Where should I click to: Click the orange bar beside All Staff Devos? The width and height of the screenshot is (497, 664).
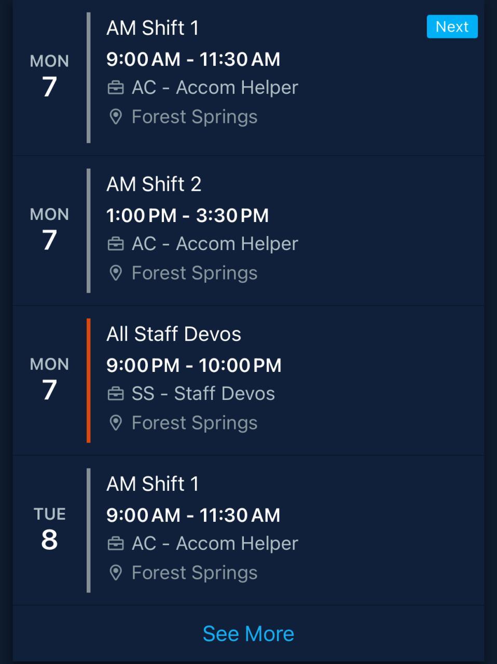coord(89,381)
